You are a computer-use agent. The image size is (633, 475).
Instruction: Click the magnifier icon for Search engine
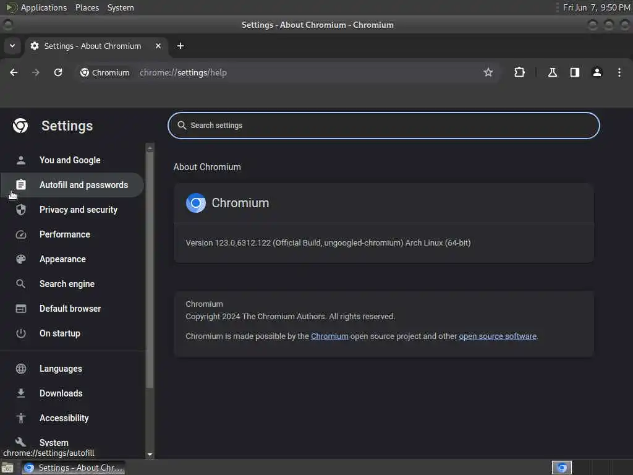coord(21,284)
